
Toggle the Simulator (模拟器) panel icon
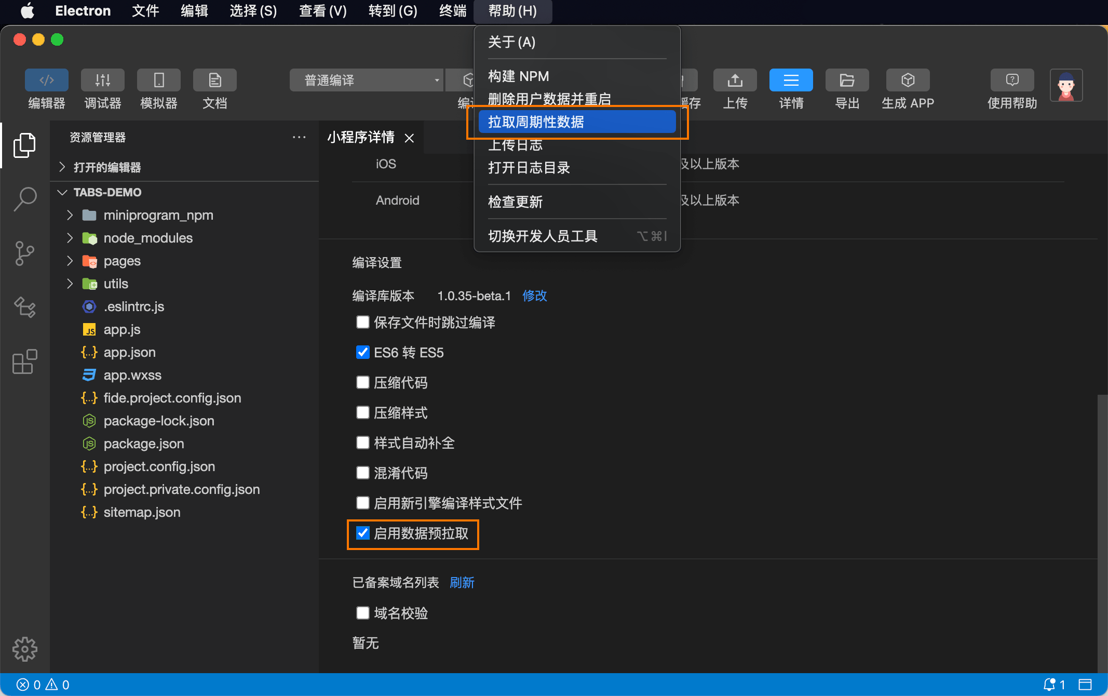click(x=158, y=81)
